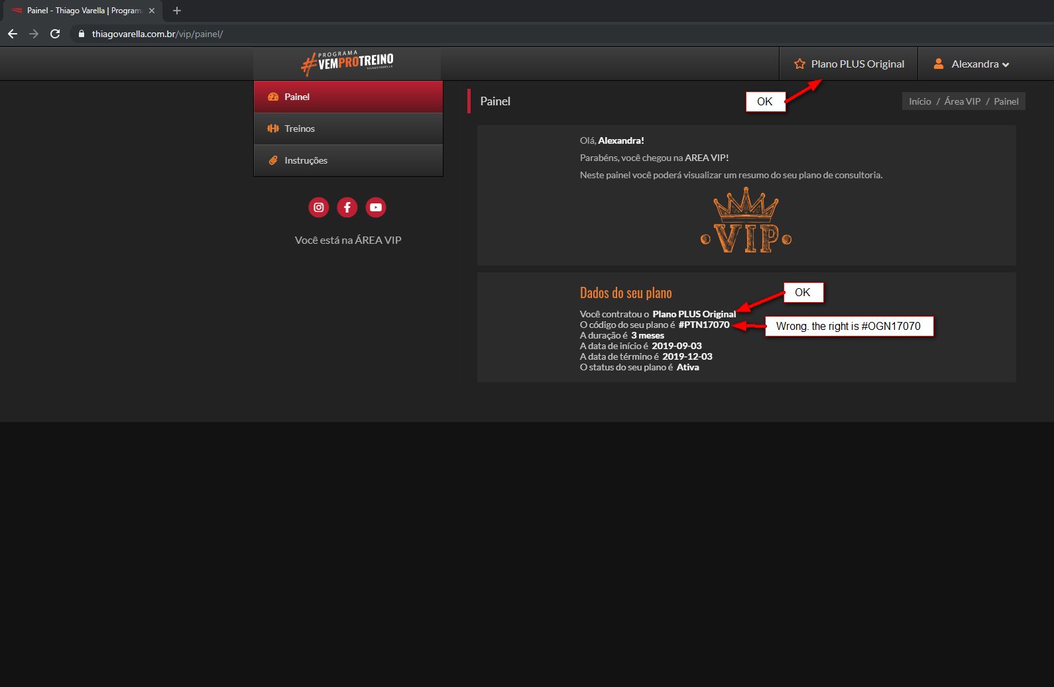Click the star icon beside Plano PLUS Original

coord(799,64)
